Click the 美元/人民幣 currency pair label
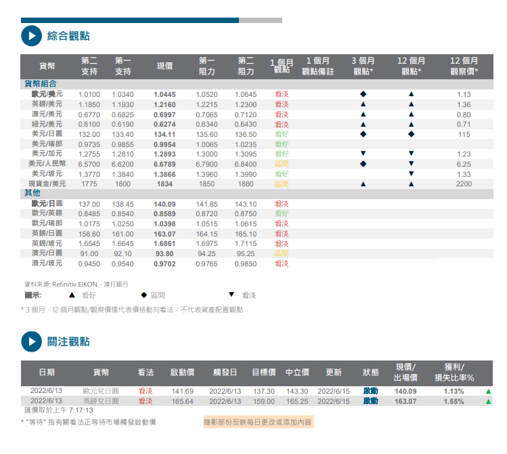The width and height of the screenshot is (507, 454). 47,164
